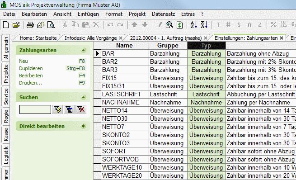Image resolution: width=296 pixels, height=180 pixels.
Task: Click the New document toolbar icon
Action: click(x=6, y=25)
